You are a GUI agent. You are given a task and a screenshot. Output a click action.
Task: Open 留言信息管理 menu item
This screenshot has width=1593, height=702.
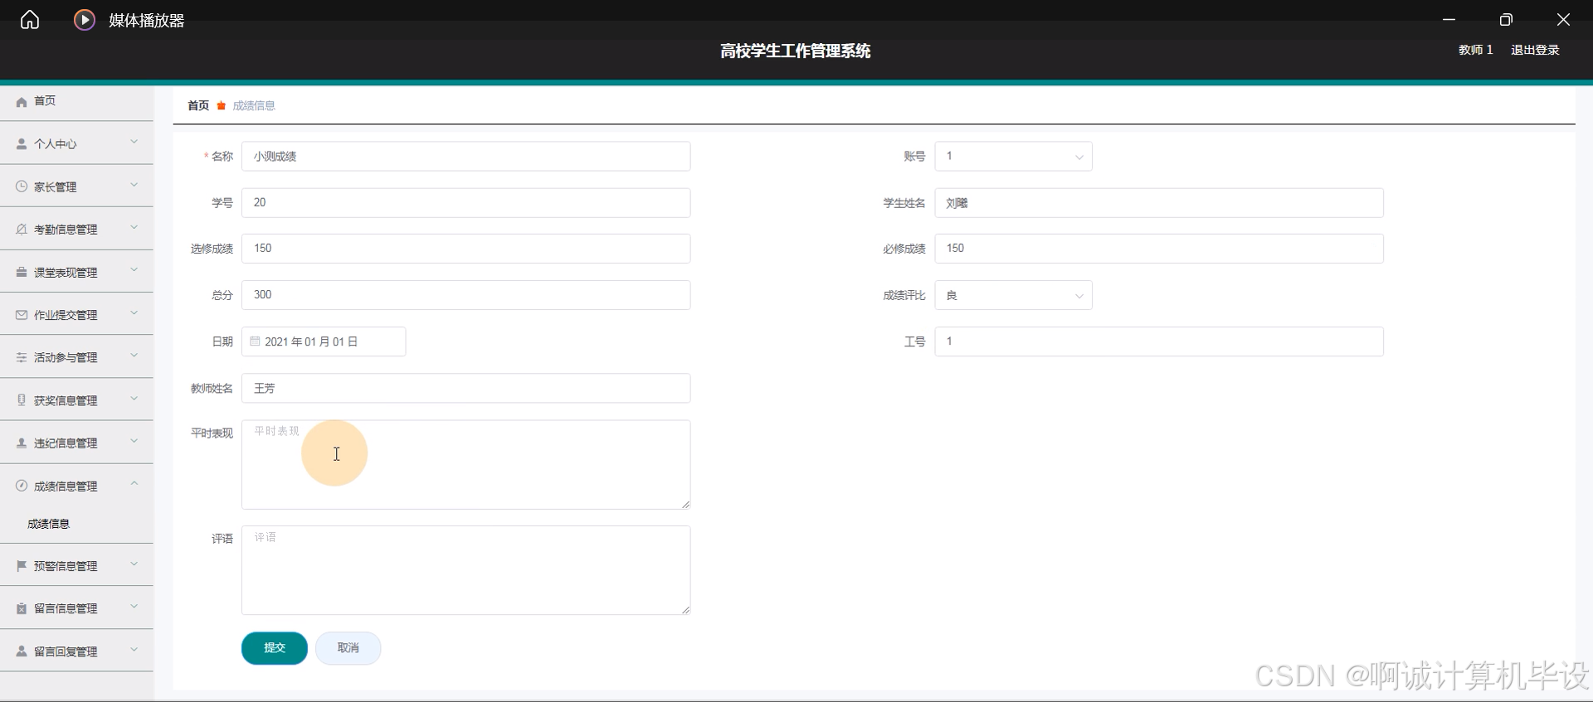76,608
